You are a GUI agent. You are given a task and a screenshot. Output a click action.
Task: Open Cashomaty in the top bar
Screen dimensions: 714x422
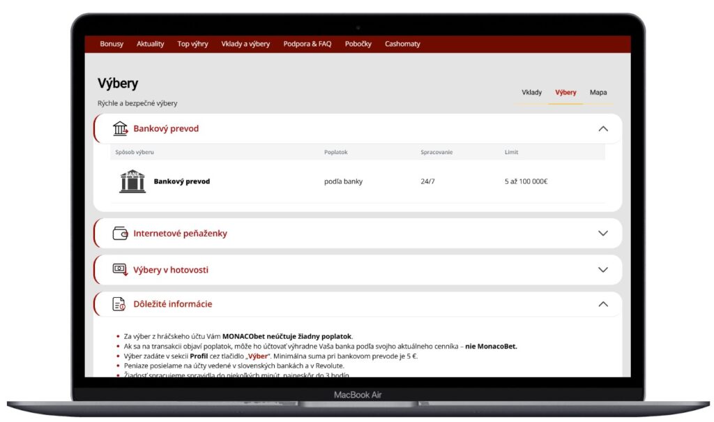point(402,44)
